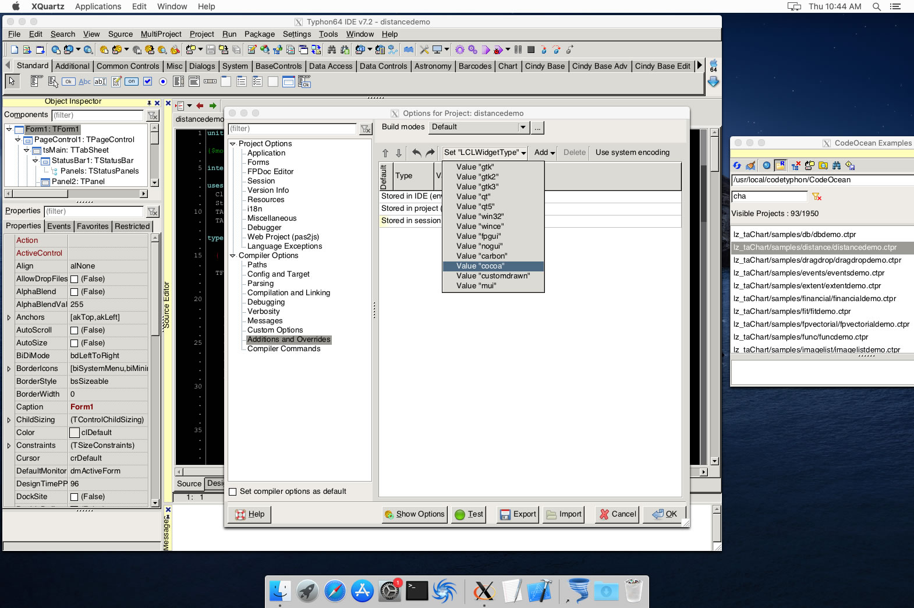Choose Value "cocoa" from the widget type list
Image resolution: width=914 pixels, height=608 pixels.
tap(493, 266)
